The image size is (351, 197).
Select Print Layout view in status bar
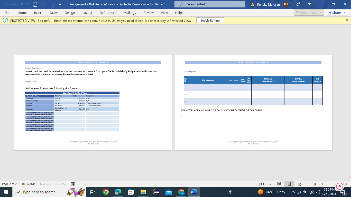[x=289, y=184]
